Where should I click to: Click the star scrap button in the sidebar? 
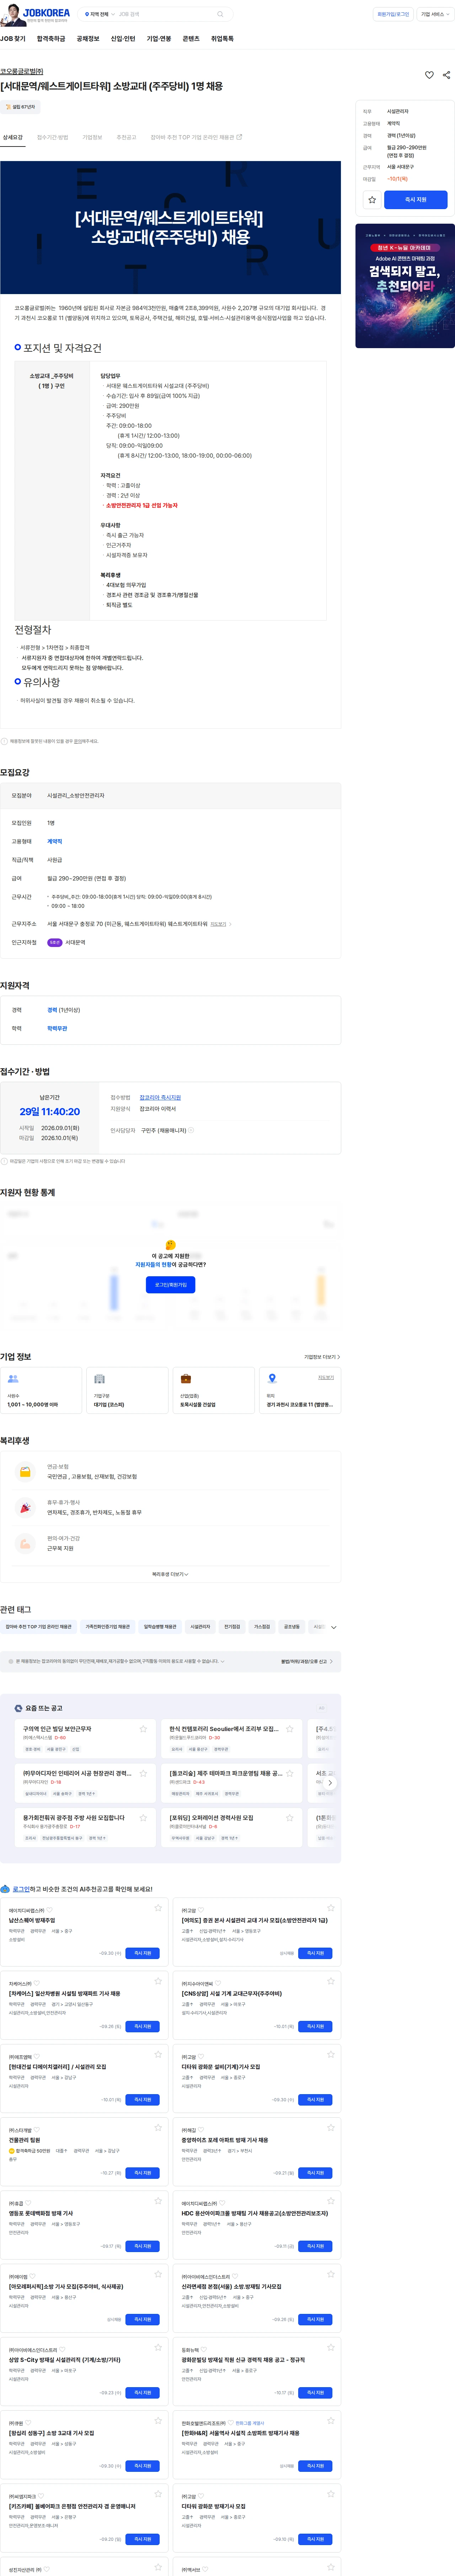pos(372,200)
